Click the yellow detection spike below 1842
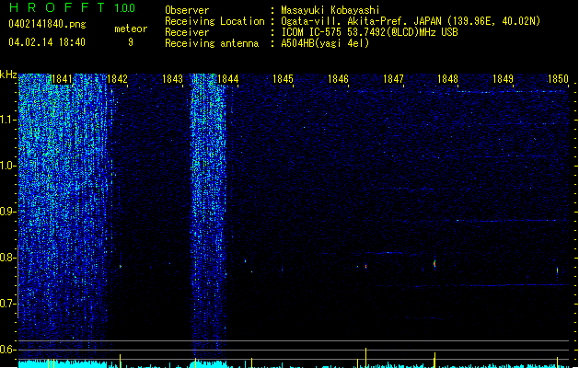Screen dimensions: 579x368 120,361
